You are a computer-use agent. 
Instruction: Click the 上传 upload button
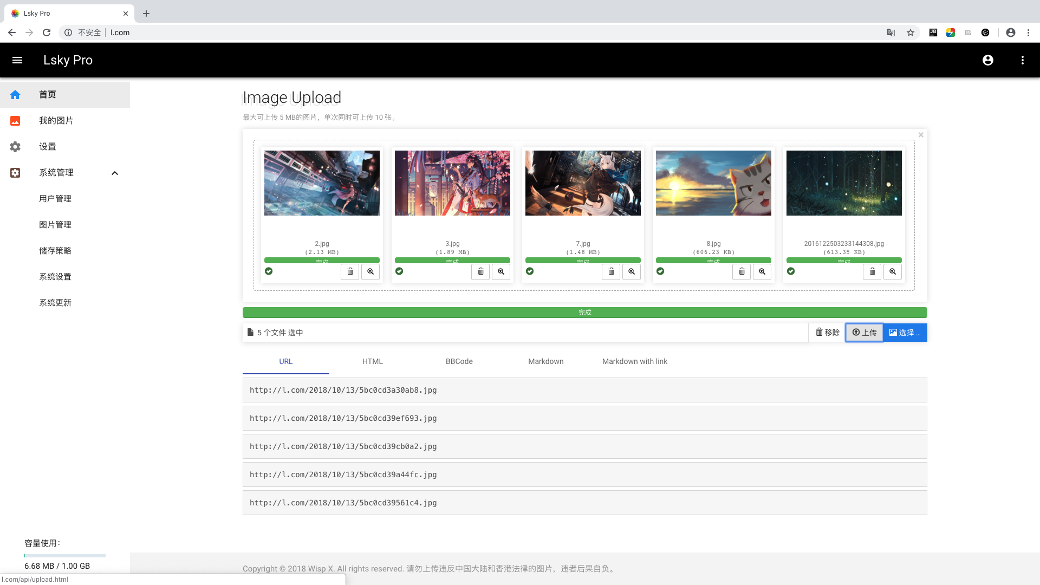tap(864, 333)
